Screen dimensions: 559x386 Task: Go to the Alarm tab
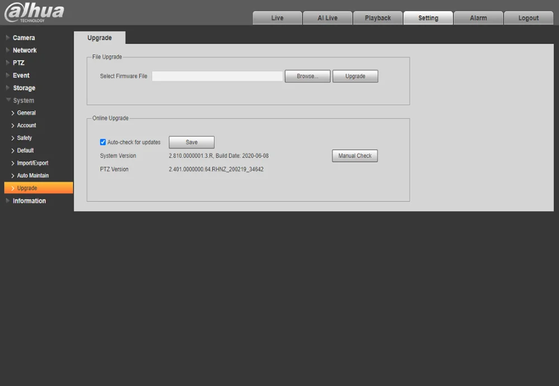[478, 18]
